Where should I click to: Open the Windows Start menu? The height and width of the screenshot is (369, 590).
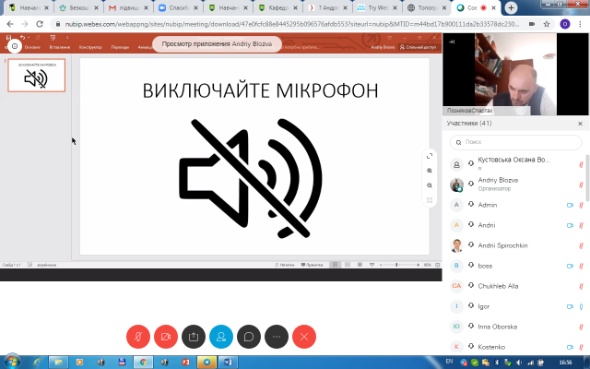[x=11, y=361]
